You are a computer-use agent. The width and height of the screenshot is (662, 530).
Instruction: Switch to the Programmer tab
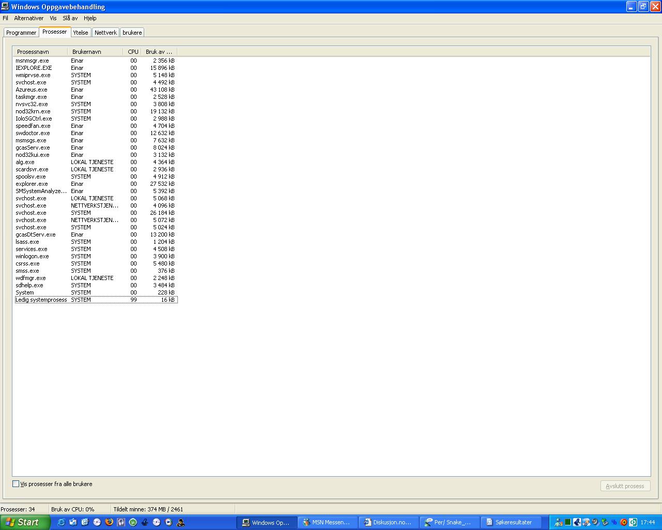click(21, 33)
